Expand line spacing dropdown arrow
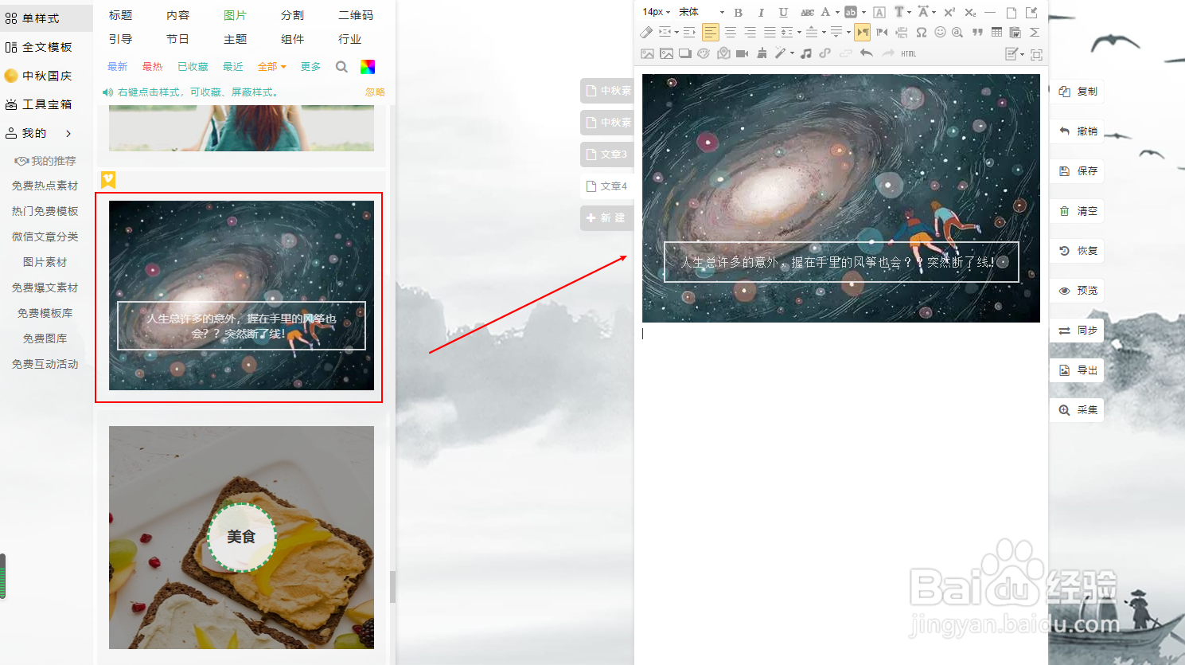 point(799,33)
